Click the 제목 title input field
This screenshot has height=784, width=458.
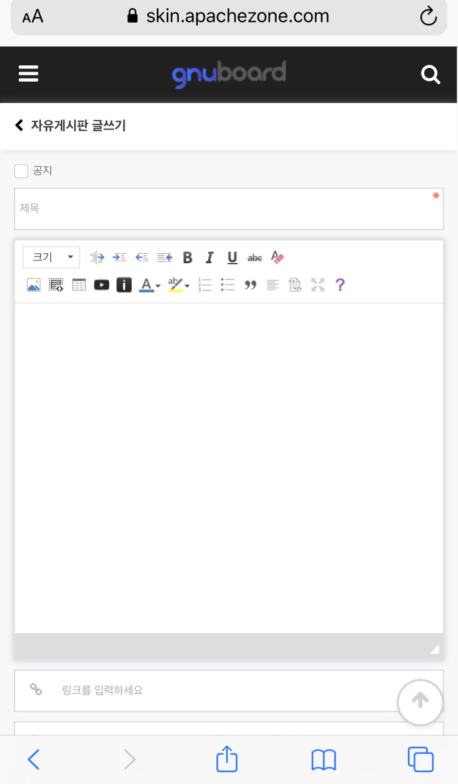coord(228,209)
